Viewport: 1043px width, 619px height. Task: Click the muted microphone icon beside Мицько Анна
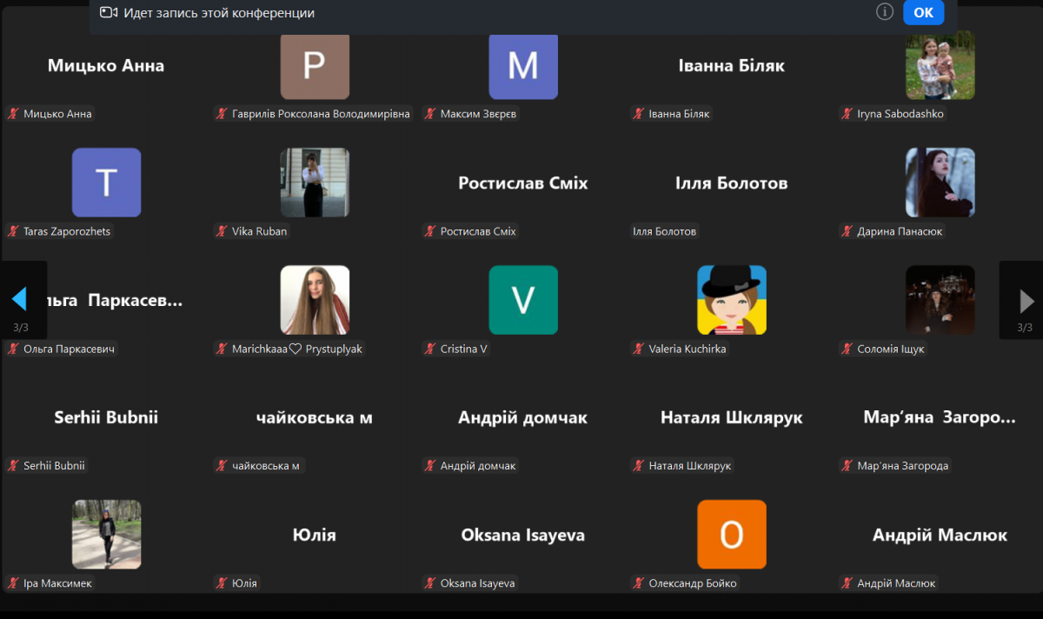[x=12, y=112]
